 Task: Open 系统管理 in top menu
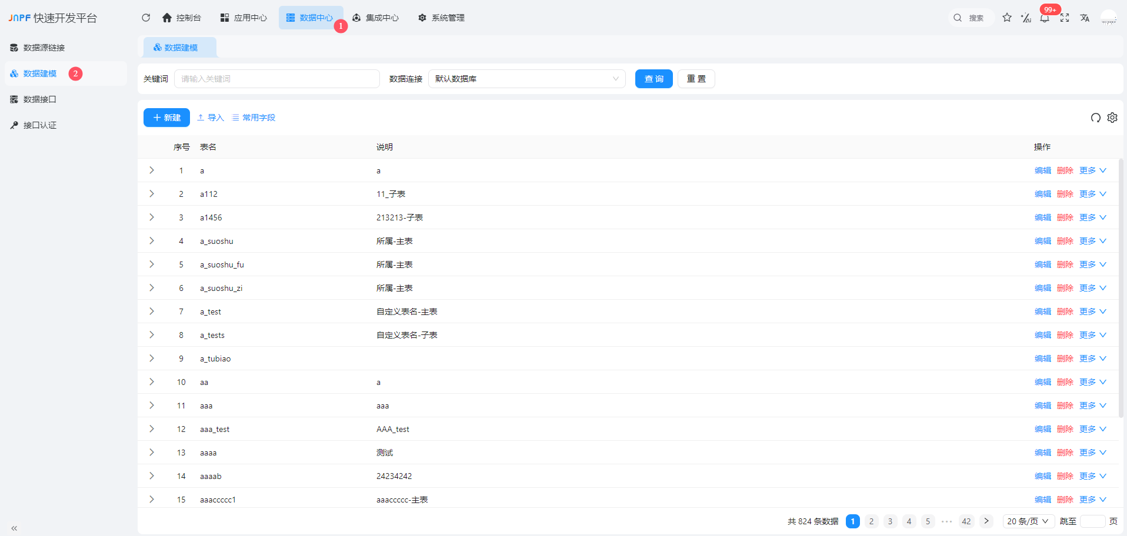coord(441,18)
